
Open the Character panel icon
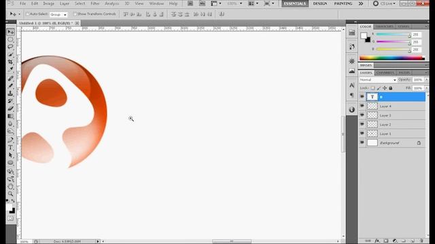coord(352,85)
